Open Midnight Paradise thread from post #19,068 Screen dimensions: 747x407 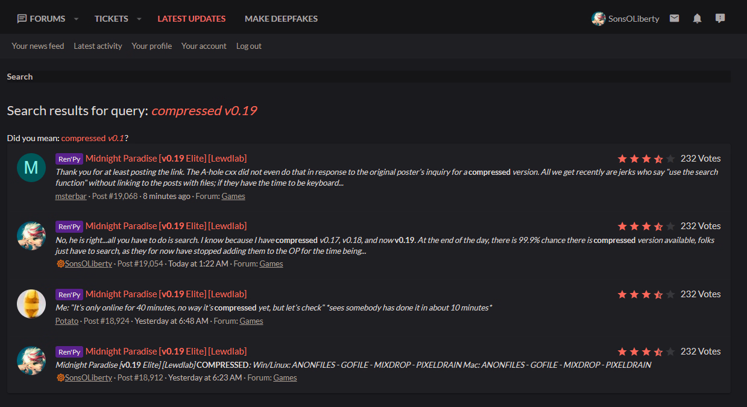point(166,159)
